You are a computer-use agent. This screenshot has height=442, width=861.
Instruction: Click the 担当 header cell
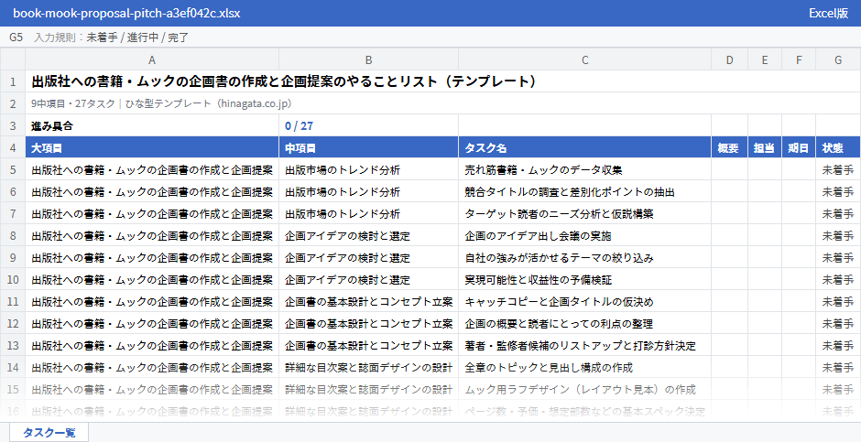tap(764, 147)
